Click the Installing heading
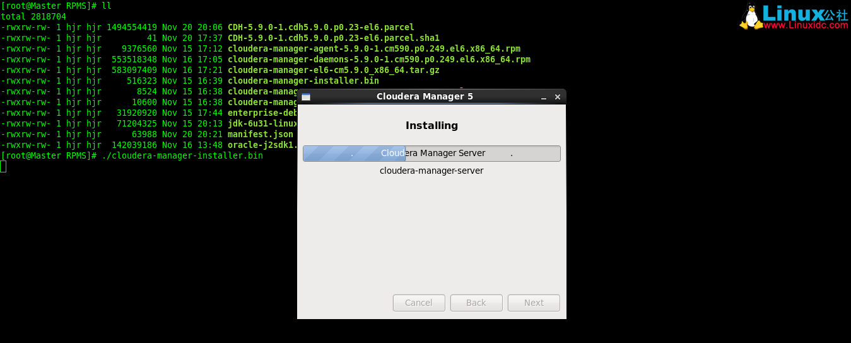The width and height of the screenshot is (851, 343). [x=431, y=125]
